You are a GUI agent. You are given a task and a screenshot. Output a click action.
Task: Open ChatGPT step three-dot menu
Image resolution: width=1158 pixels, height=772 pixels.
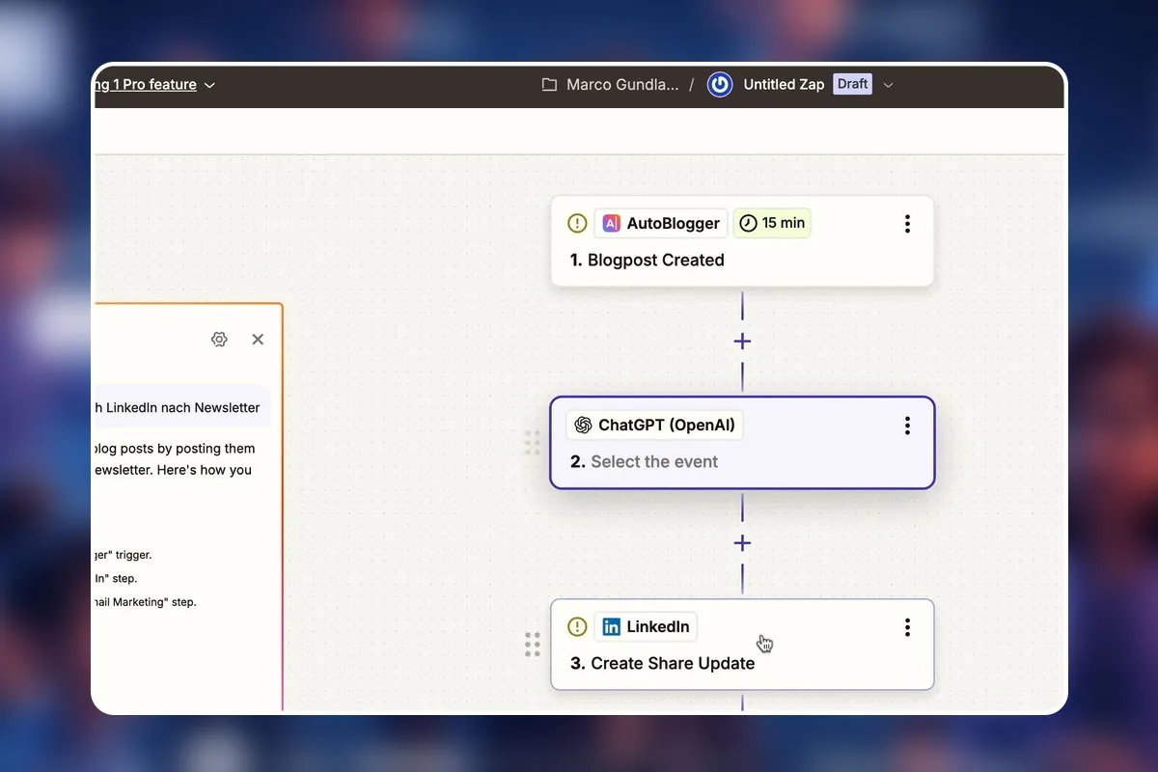907,426
